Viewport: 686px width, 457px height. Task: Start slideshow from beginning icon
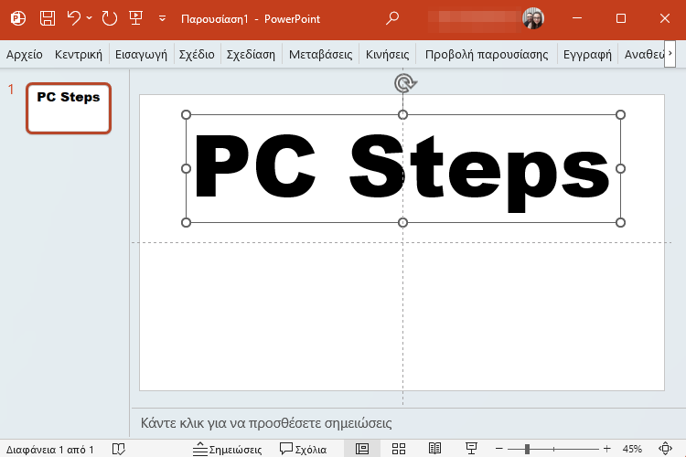pos(135,18)
